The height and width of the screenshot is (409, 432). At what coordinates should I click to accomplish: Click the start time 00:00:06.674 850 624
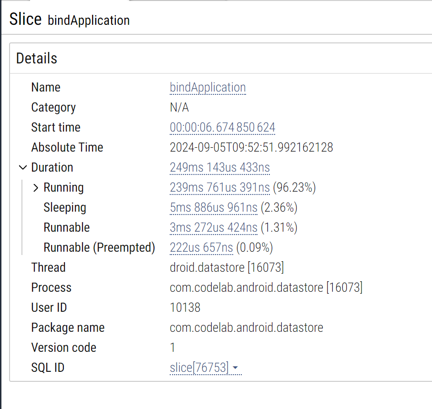coord(222,128)
